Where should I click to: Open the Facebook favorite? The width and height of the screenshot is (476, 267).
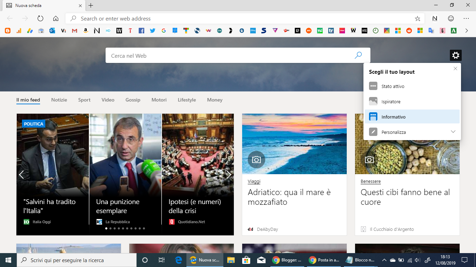click(x=141, y=31)
